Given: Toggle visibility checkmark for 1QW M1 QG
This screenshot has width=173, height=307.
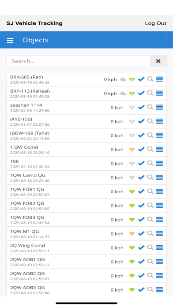Looking at the screenshot, I should click(141, 234).
